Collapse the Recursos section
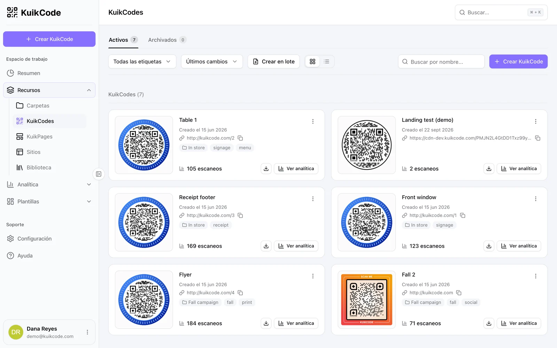Image resolution: width=557 pixels, height=348 pixels. 49,90
